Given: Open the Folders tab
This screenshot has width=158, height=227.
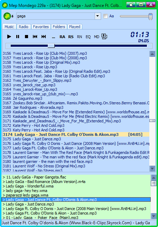Looking at the screenshot, I should click(59, 27).
